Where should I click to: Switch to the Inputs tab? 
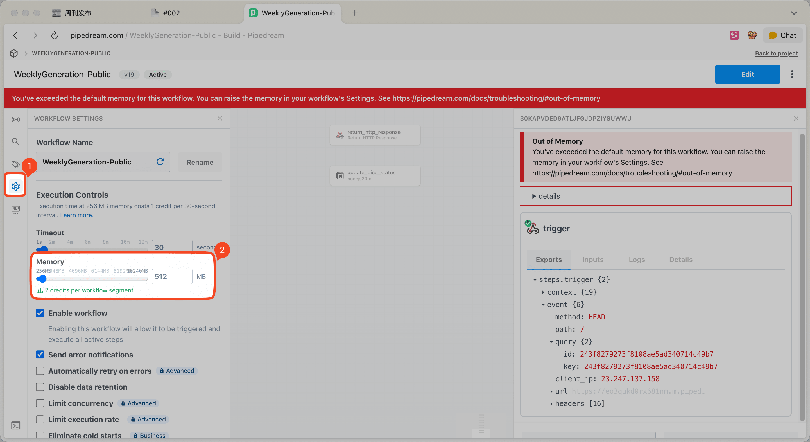(x=592, y=260)
